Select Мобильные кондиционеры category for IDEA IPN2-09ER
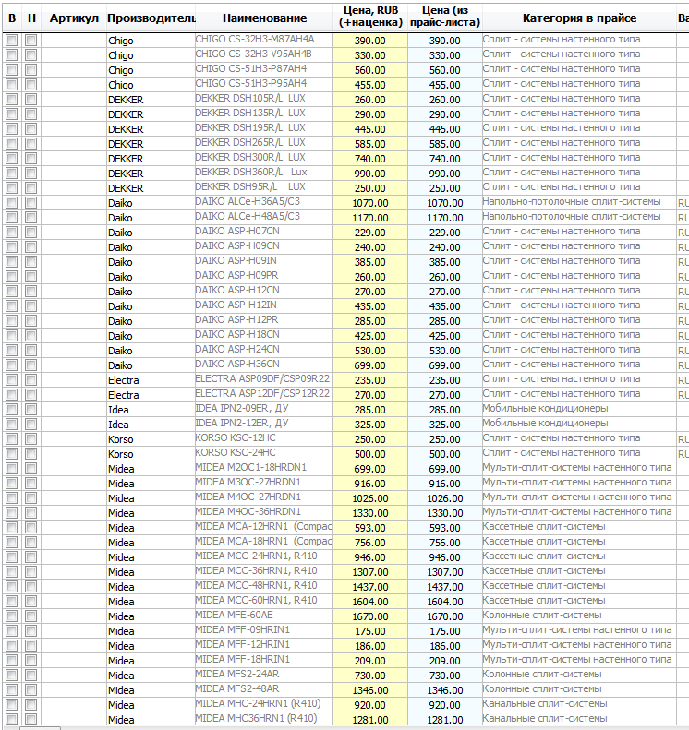Screen dimensions: 689x730 pyautogui.click(x=579, y=410)
